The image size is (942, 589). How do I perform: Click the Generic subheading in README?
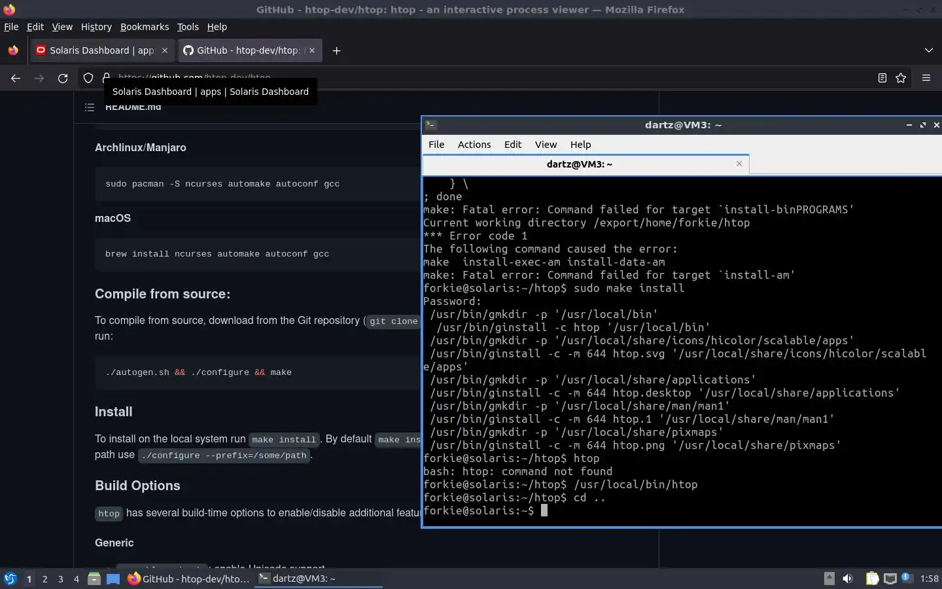[x=114, y=543]
